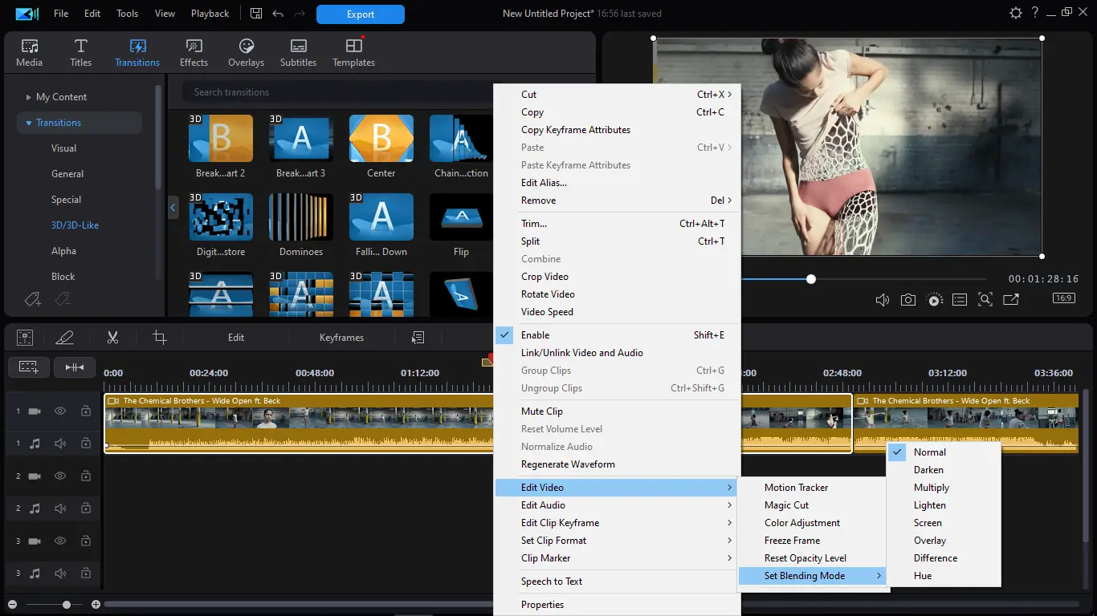Image resolution: width=1097 pixels, height=616 pixels.
Task: Open the Effects room
Action: [x=194, y=53]
